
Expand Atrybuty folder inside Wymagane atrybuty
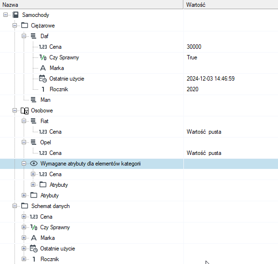tap(33, 184)
